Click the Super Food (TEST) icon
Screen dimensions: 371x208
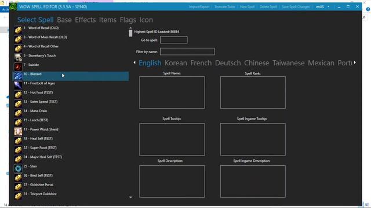pos(18,150)
